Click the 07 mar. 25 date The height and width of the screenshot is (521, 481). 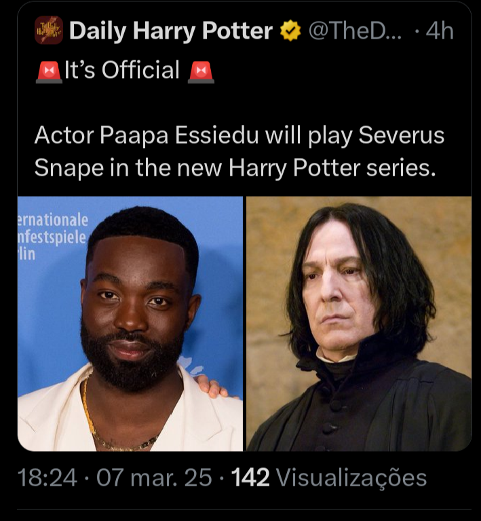[155, 478]
